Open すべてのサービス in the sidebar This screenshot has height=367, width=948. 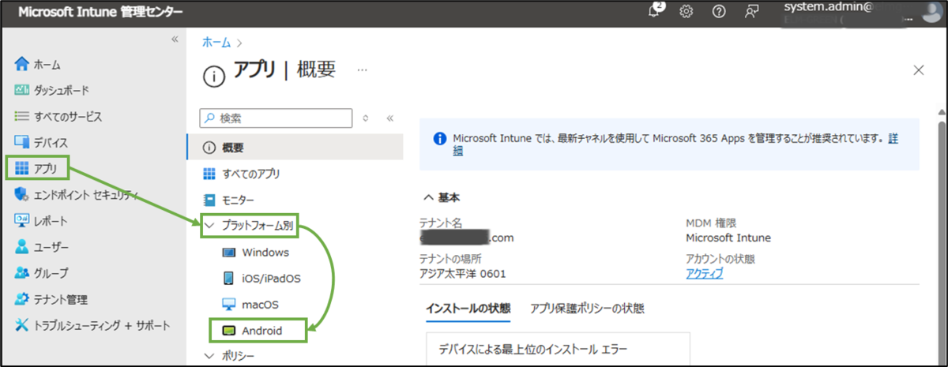tap(58, 116)
